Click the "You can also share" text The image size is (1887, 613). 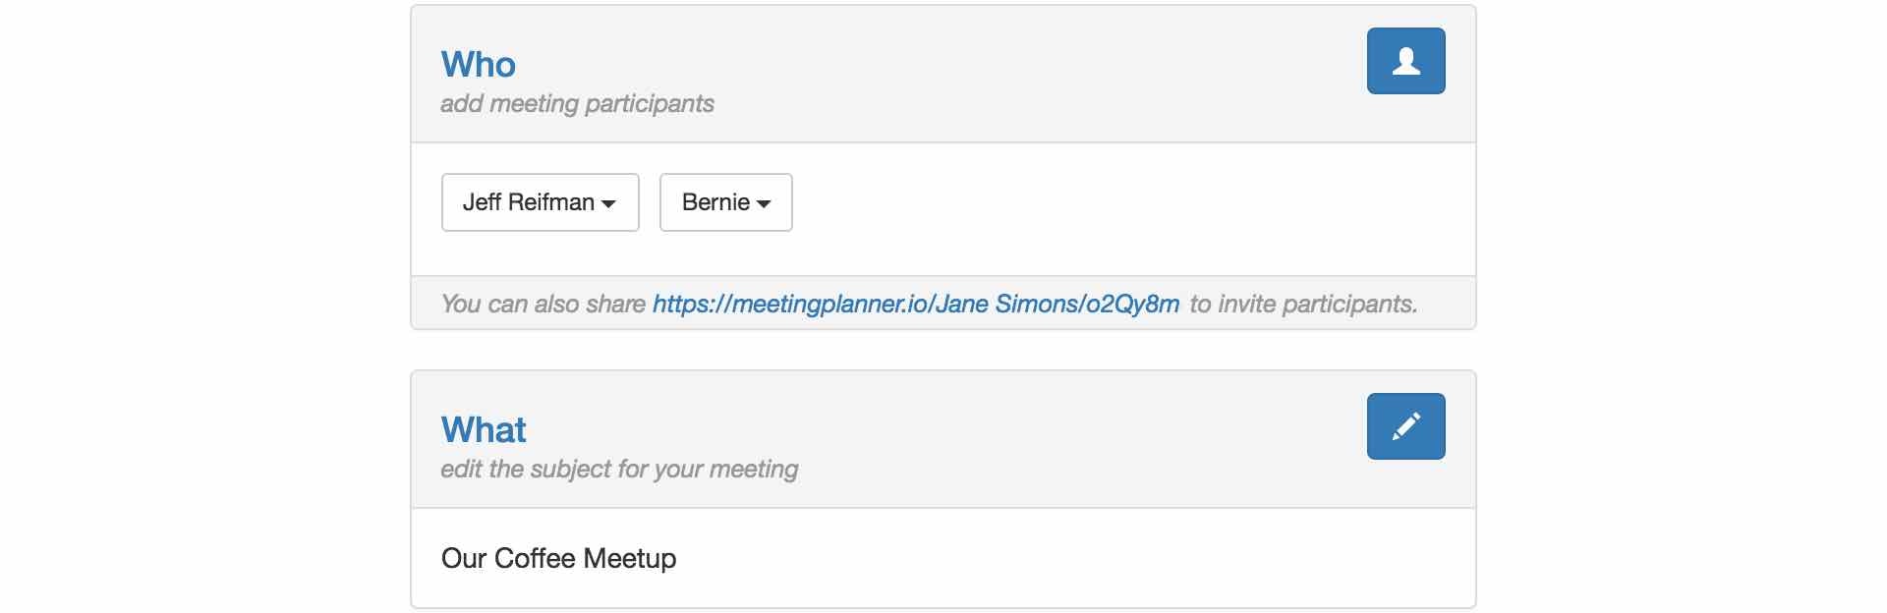point(543,304)
